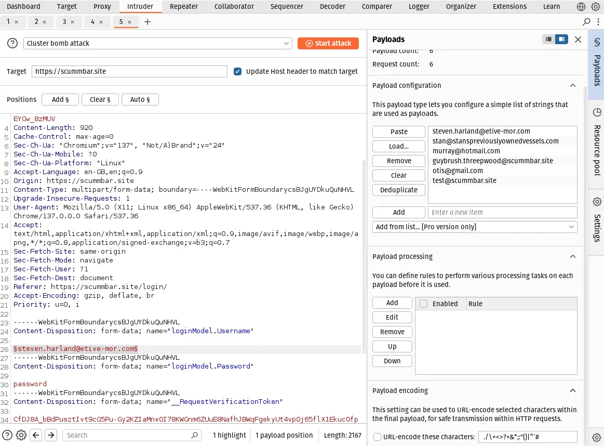
Task: Open the Comparer tab
Action: [377, 7]
